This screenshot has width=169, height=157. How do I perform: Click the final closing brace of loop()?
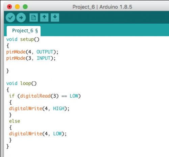point(7,147)
